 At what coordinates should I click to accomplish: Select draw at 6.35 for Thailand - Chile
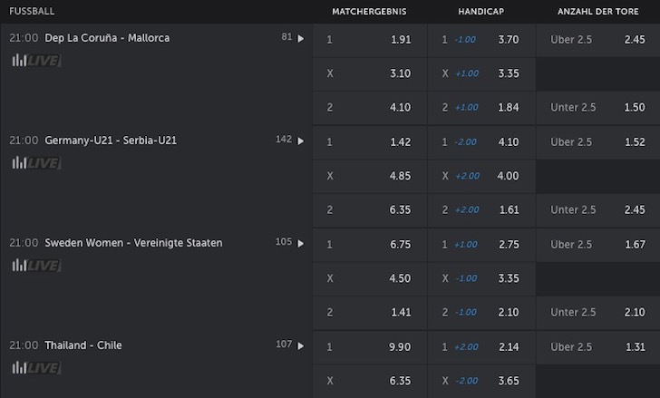tap(370, 381)
